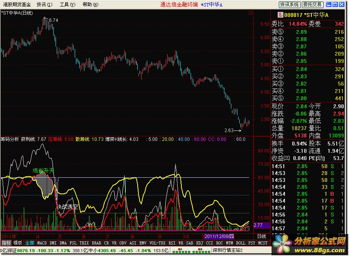Click the 14:51 trade tick row
The height and width of the screenshot is (256, 349).
308,166
